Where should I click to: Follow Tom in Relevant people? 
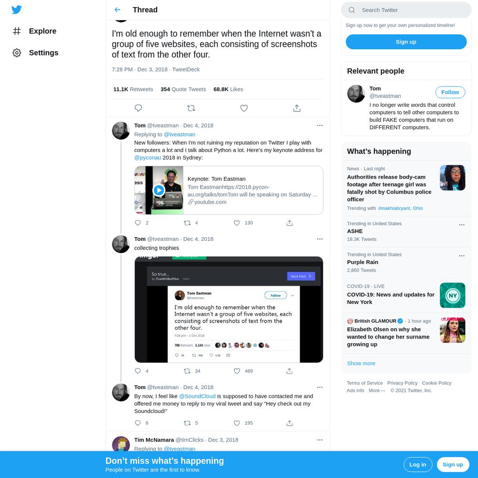pos(450,92)
